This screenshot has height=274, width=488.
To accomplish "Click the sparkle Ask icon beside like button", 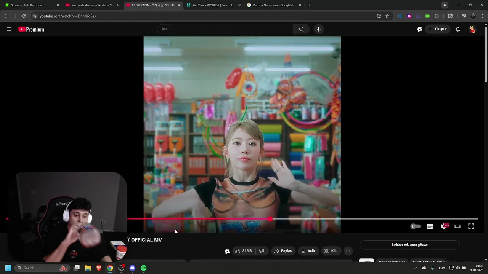I will 227,251.
